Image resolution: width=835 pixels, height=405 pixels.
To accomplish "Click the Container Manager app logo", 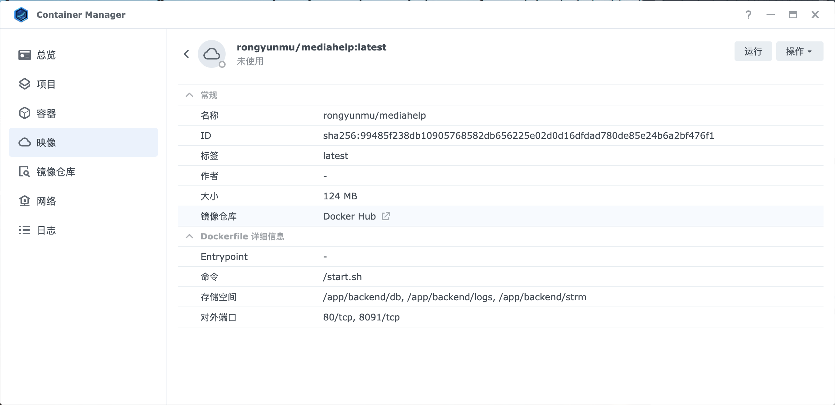I will [21, 15].
